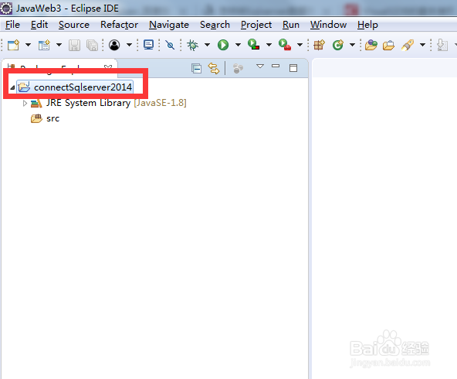Open the Coverage dropdown arrow
The width and height of the screenshot is (457, 379).
pos(269,45)
